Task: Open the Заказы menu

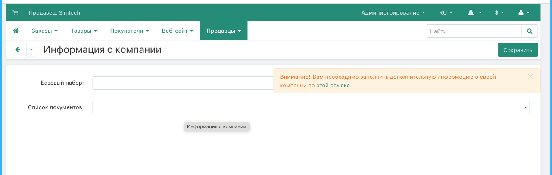Action: point(44,31)
